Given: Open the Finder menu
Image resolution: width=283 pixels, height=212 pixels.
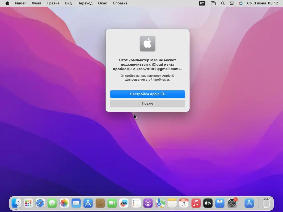Looking at the screenshot, I should pyautogui.click(x=20, y=3).
